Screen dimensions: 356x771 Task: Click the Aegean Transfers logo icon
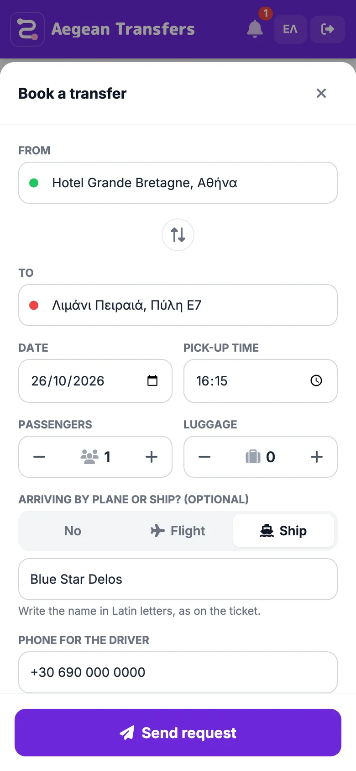27,29
